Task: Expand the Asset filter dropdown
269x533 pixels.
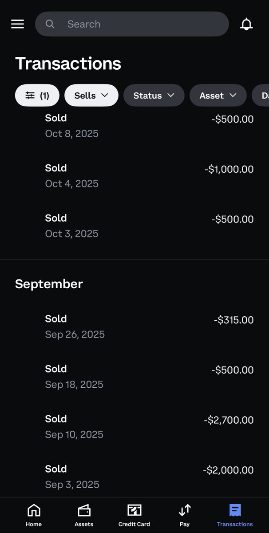Action: coord(218,95)
